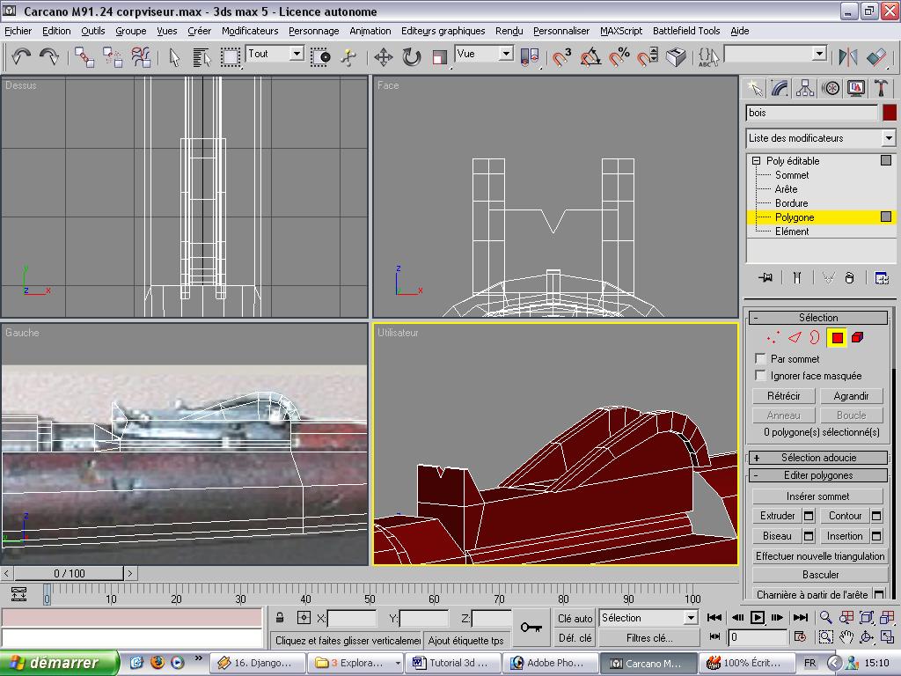
Task: Toggle the Clé auto button
Action: [x=575, y=618]
